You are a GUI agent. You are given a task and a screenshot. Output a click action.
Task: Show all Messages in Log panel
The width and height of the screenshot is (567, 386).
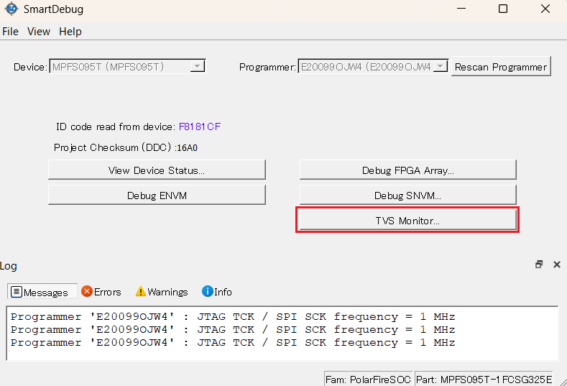(x=40, y=292)
